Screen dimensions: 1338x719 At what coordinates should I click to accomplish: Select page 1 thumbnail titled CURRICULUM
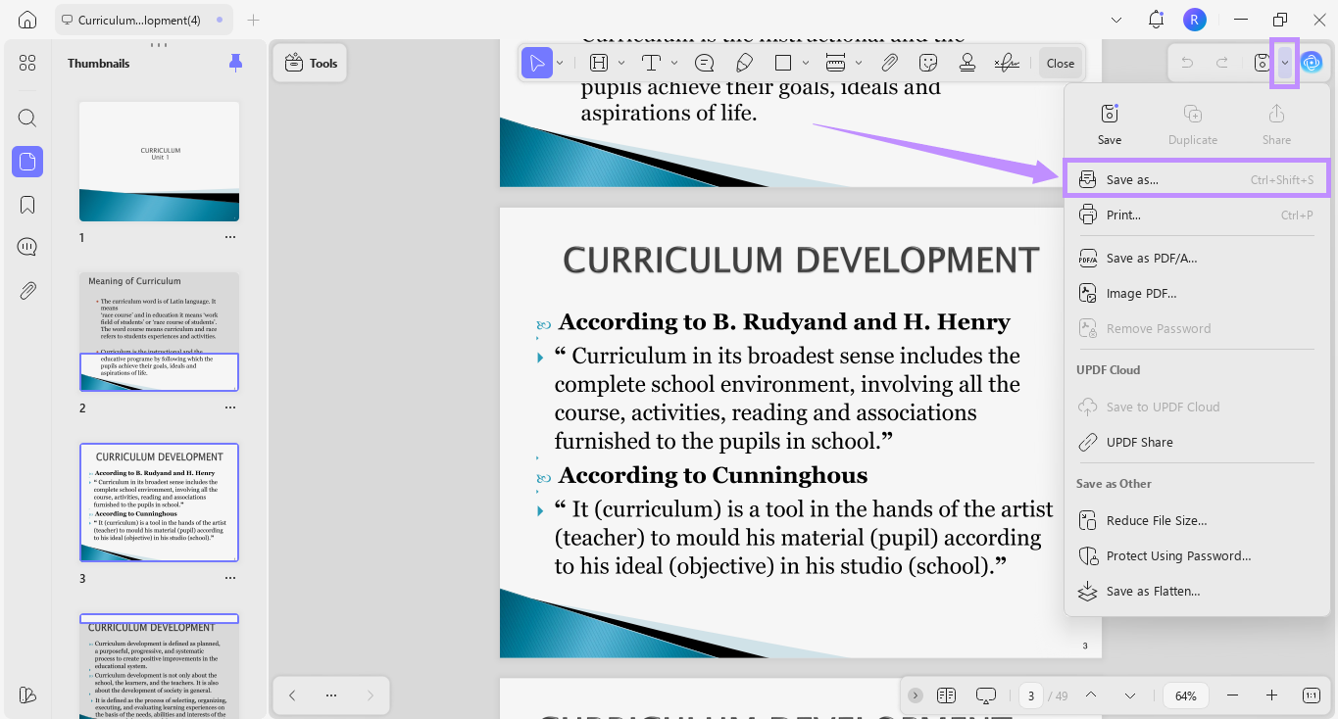[x=159, y=162]
